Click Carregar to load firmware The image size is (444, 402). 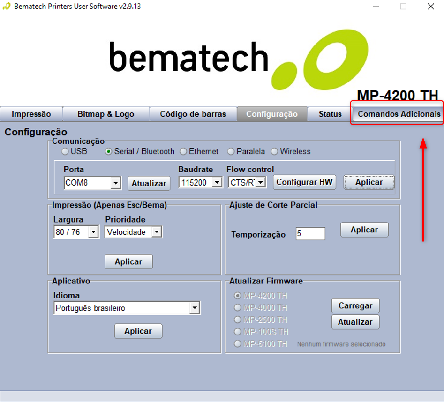point(355,306)
